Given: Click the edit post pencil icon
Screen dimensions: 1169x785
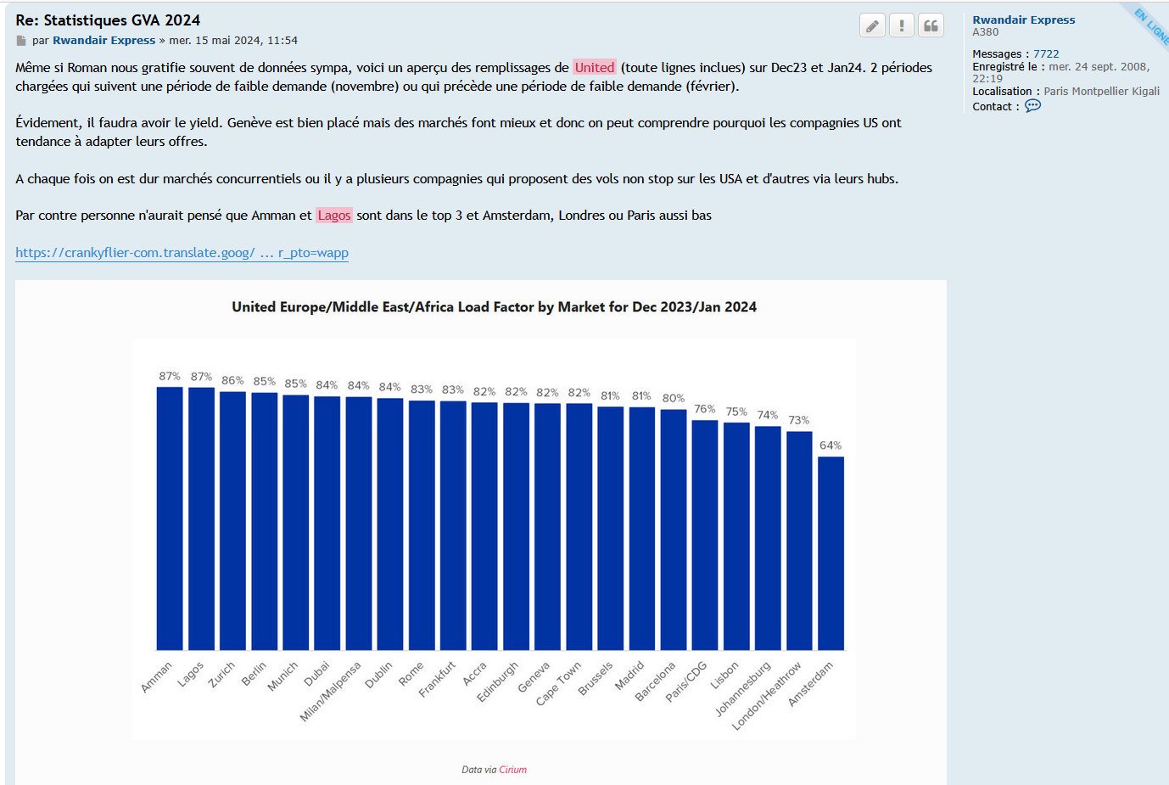Looking at the screenshot, I should tap(872, 25).
